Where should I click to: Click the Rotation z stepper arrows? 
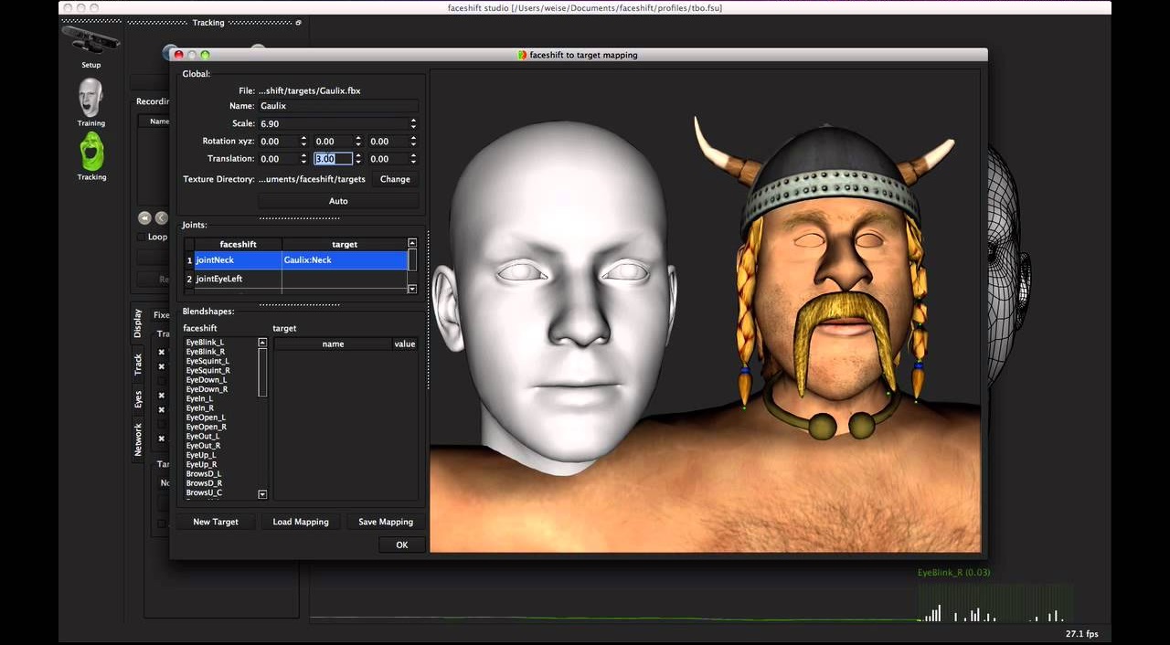coord(413,142)
